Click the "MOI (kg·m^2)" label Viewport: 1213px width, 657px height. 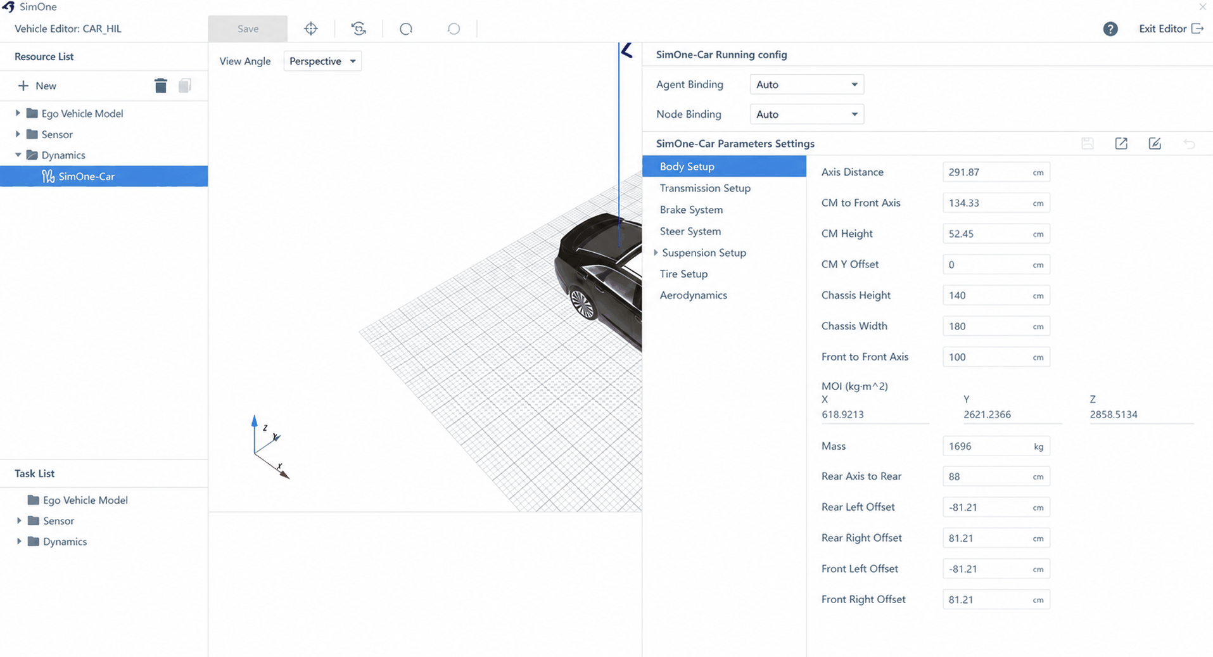point(854,386)
